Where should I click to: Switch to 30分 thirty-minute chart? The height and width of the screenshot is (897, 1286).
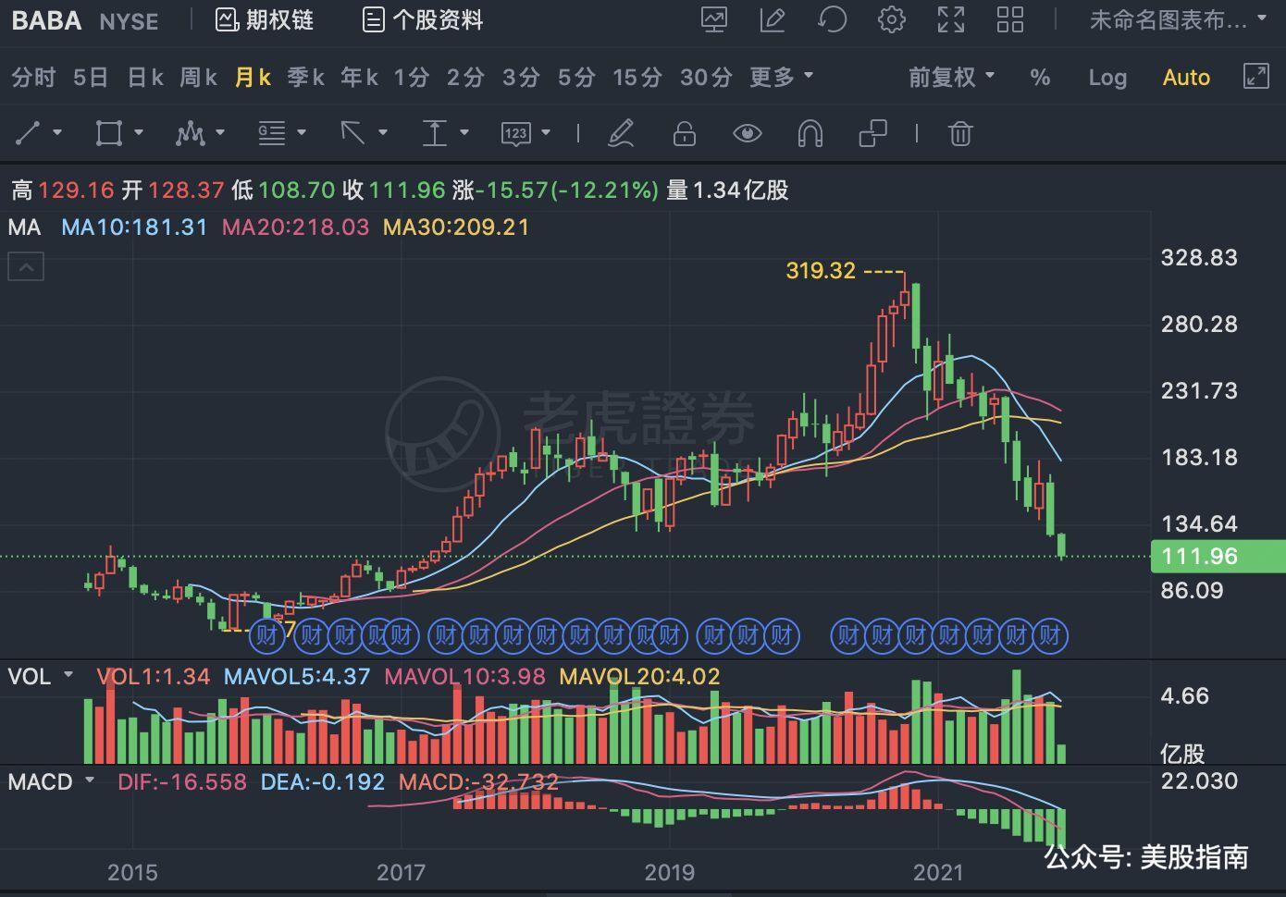click(706, 78)
